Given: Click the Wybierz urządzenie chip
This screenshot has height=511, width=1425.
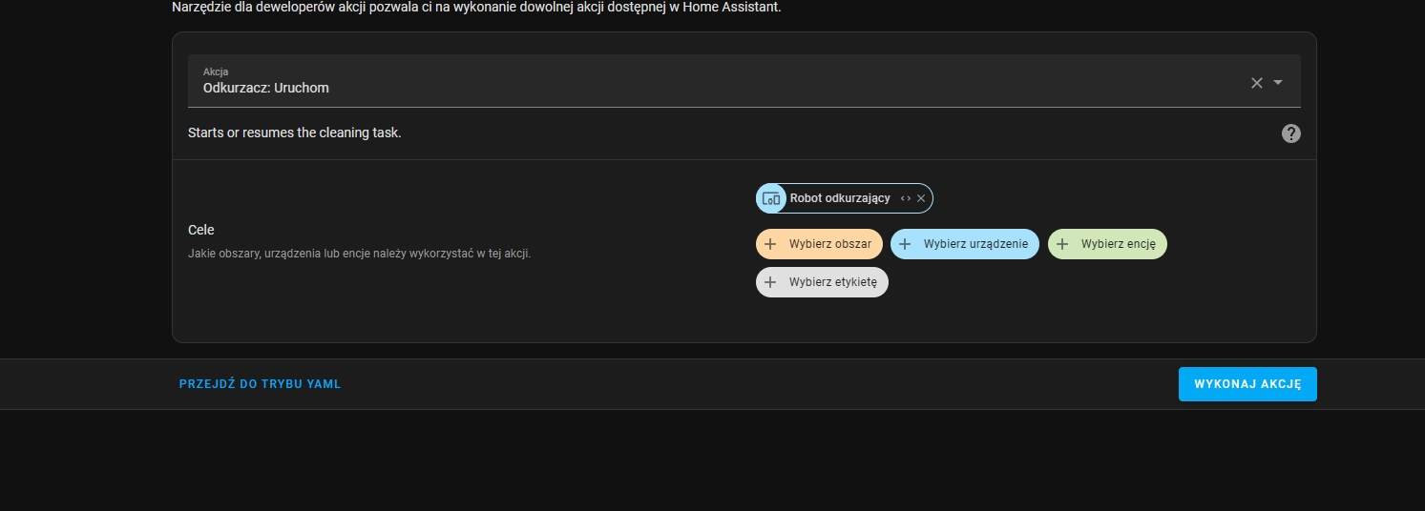Looking at the screenshot, I should pyautogui.click(x=965, y=244).
